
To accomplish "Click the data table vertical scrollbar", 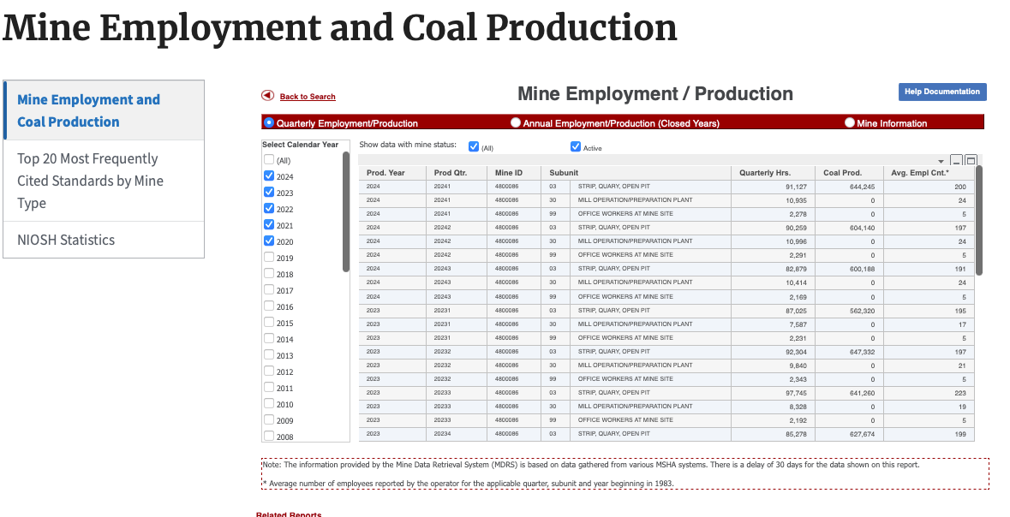I will (979, 220).
